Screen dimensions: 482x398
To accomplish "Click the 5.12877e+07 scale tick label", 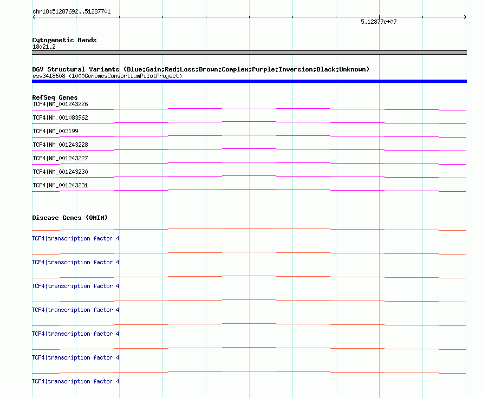I will click(379, 22).
